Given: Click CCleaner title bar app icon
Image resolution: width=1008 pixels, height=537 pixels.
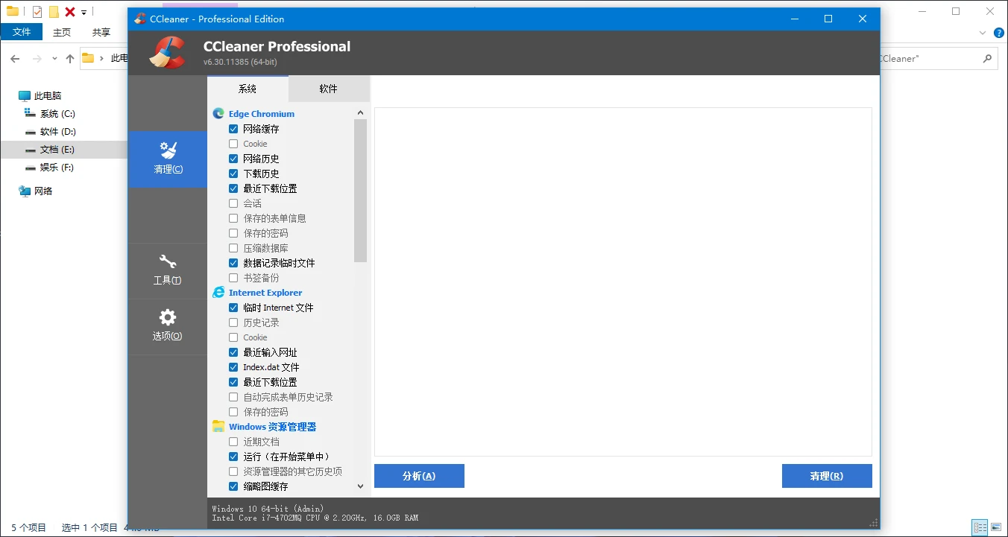Looking at the screenshot, I should pos(140,19).
